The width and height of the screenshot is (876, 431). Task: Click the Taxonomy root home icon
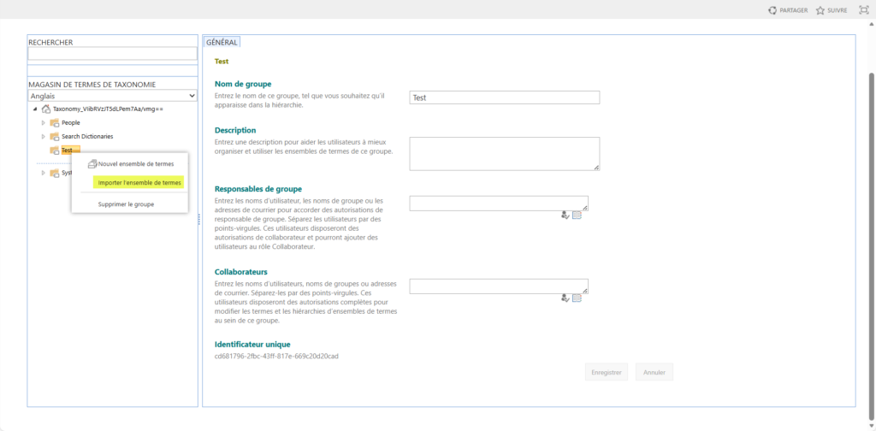click(46, 109)
